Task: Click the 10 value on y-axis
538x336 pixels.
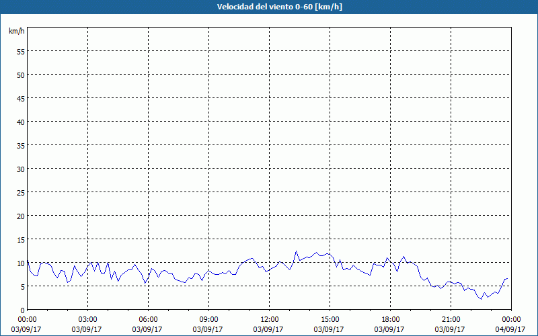Action: pos(21,263)
